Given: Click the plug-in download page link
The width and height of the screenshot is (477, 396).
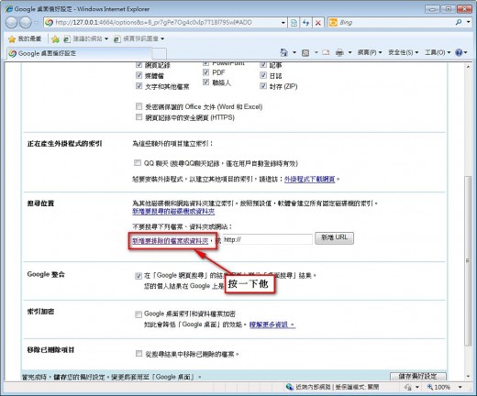Looking at the screenshot, I should pyautogui.click(x=310, y=180).
